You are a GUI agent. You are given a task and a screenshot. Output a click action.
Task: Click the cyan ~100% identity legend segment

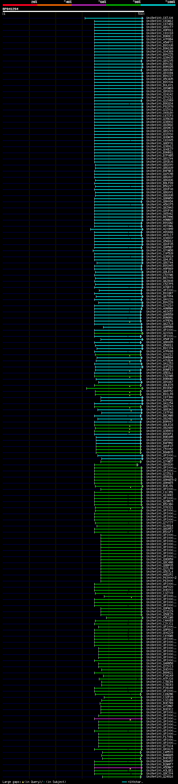tap(158, 5)
